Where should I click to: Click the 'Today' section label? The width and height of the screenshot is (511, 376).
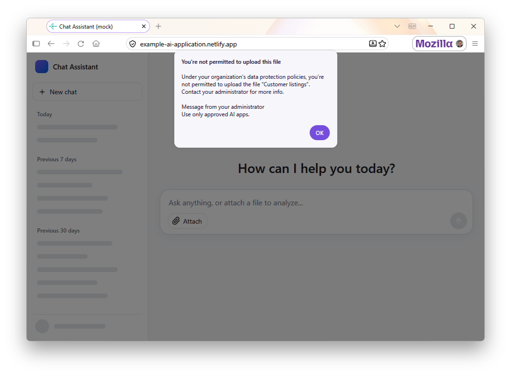[44, 114]
